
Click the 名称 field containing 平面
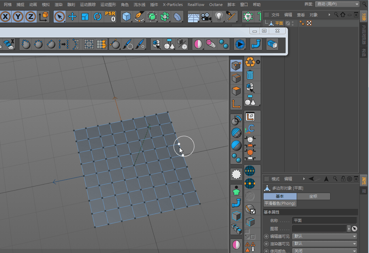(325, 221)
